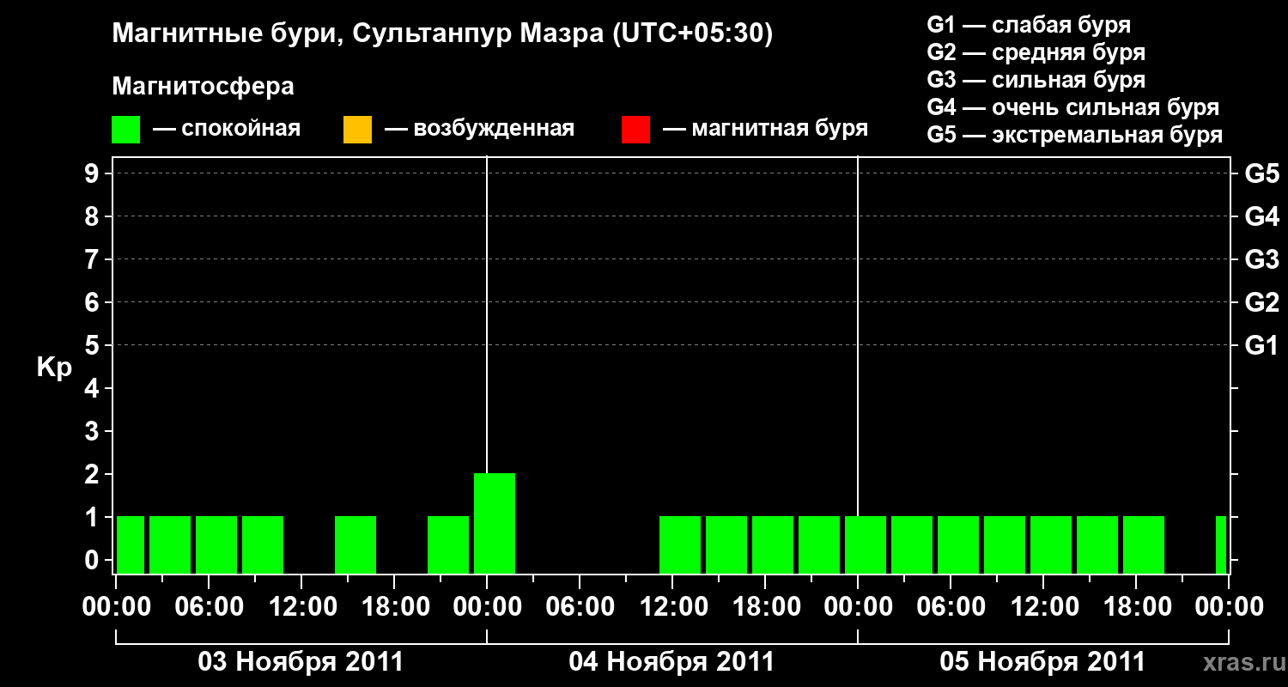Click the 'магнитная буря' legend text
Screen dimensions: 1288x687
click(780, 130)
